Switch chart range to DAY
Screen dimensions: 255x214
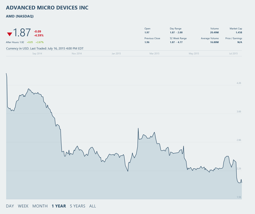point(10,206)
